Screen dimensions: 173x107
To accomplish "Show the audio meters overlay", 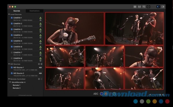I will point(139,7).
